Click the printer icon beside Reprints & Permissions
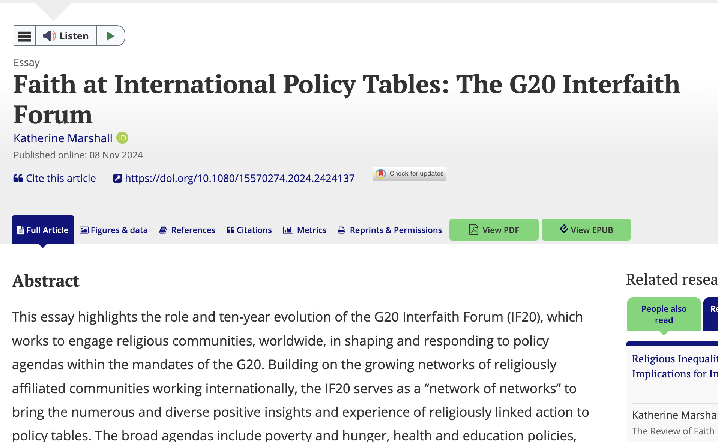The width and height of the screenshot is (718, 442). [x=341, y=230]
